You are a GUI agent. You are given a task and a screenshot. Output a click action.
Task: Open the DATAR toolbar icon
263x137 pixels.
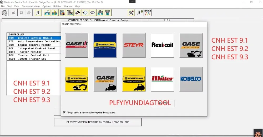coord(148,13)
